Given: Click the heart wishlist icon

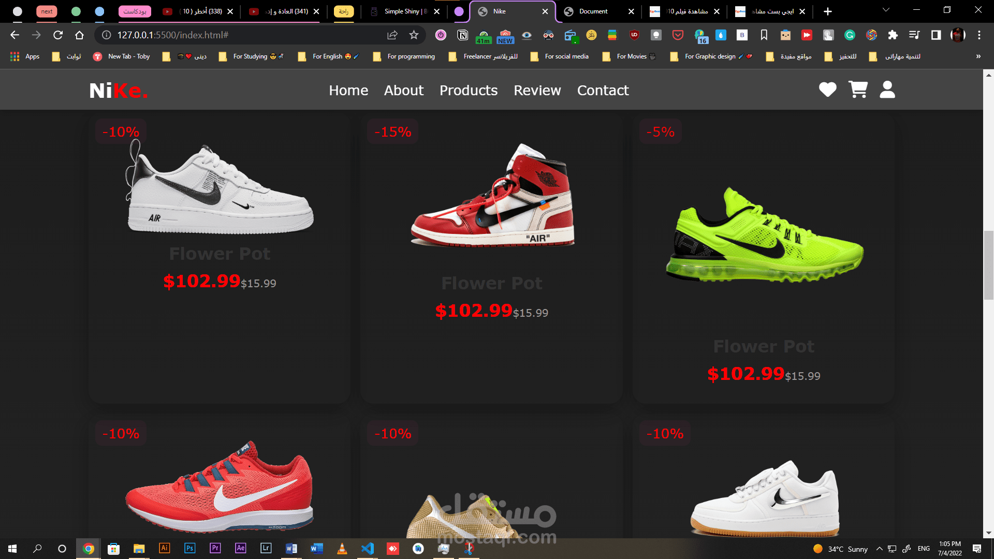Looking at the screenshot, I should 827,90.
